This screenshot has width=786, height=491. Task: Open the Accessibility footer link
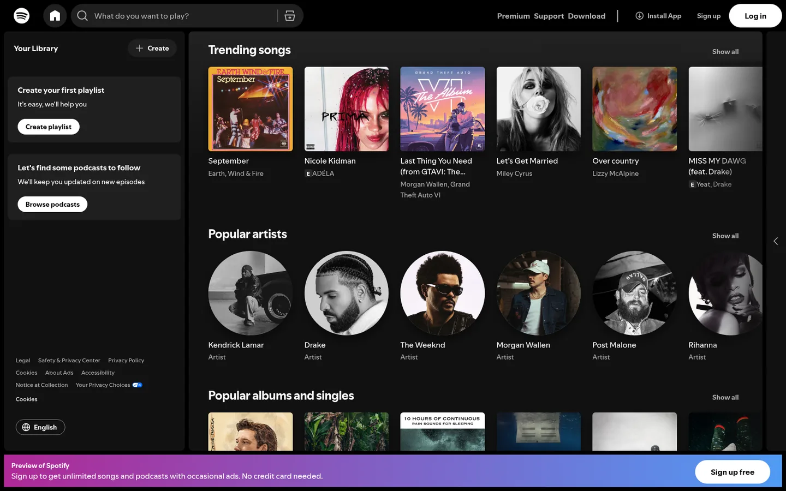click(98, 373)
